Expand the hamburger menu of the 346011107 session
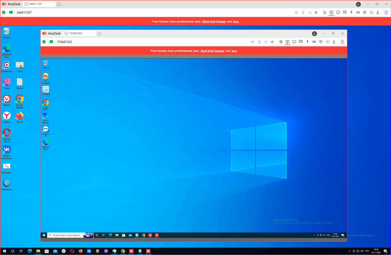This screenshot has width=391, height=255. click(x=386, y=12)
